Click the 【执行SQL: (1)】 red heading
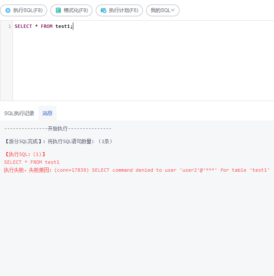Screen dimensions: 274x276 [x=25, y=154]
